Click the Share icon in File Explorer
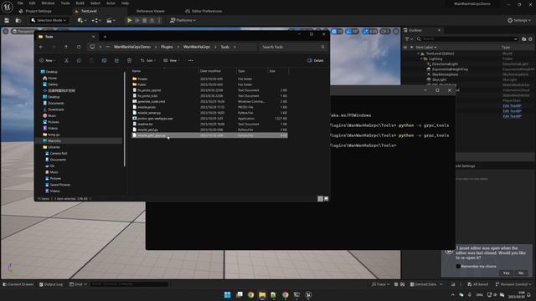The width and height of the screenshot is (536, 301). pos(116,60)
